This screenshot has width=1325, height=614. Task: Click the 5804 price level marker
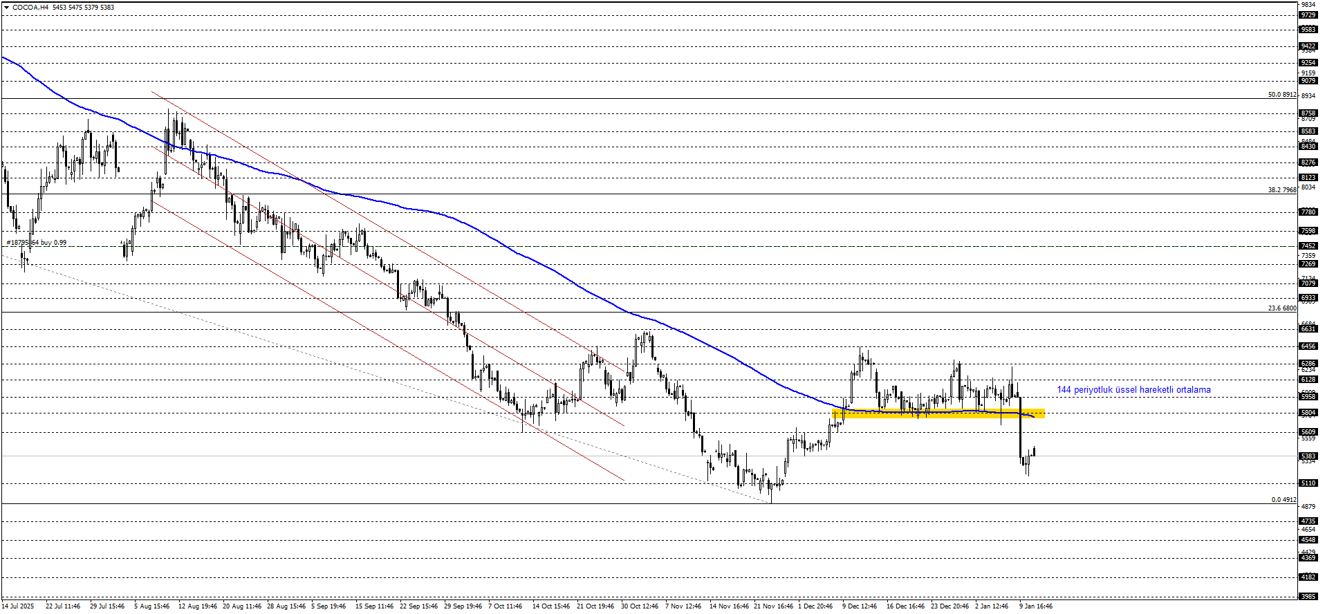click(x=1308, y=413)
